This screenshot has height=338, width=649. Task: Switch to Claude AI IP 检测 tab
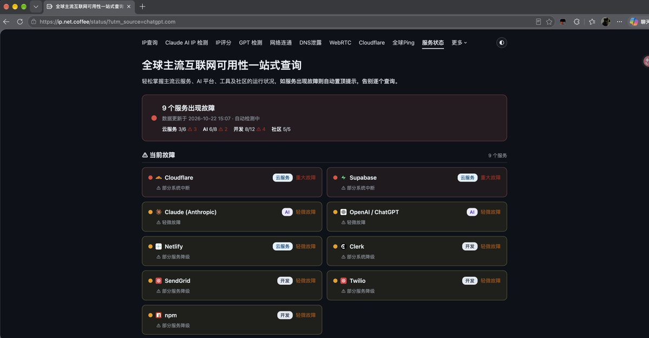187,43
